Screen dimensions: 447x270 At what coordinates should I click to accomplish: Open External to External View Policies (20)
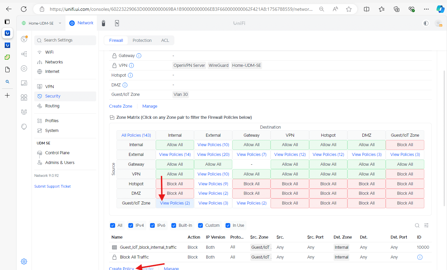pos(213,155)
